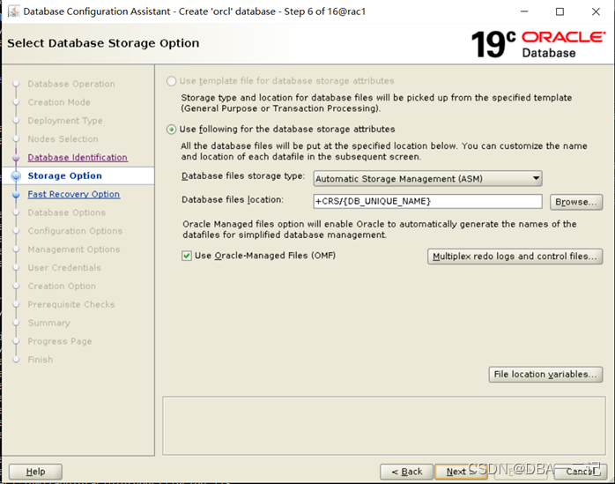615x484 pixels.
Task: Proceed with the Next button
Action: tap(461, 472)
